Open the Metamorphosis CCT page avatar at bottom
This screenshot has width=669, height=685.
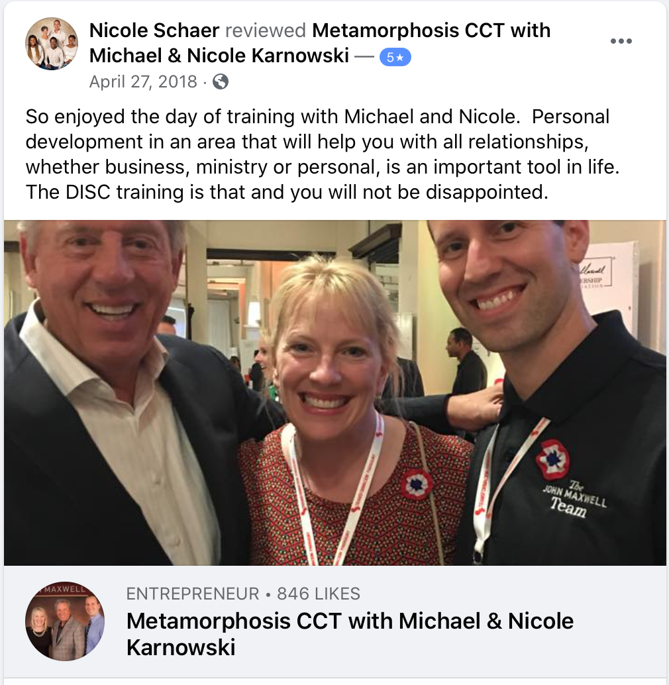(65, 621)
